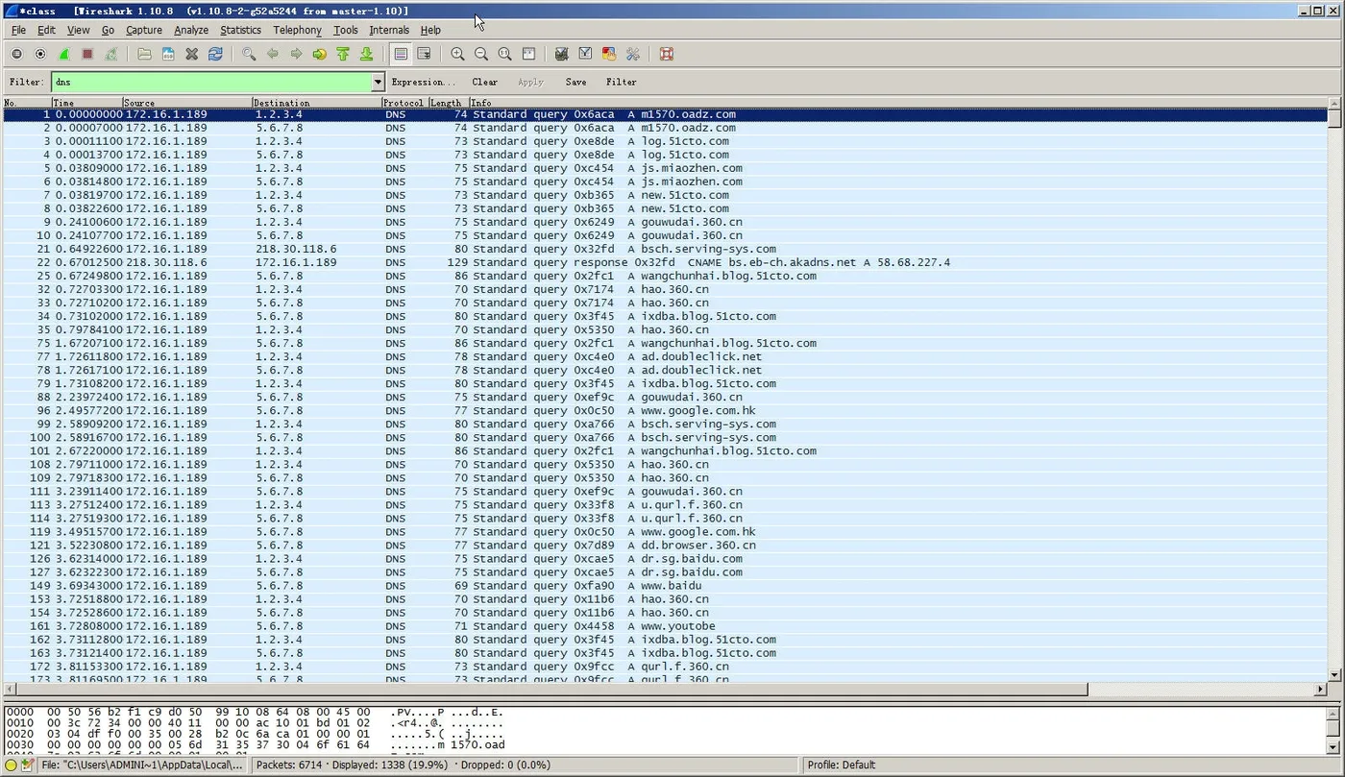Sort packets by Source column header
This screenshot has width=1345, height=777.
(187, 103)
